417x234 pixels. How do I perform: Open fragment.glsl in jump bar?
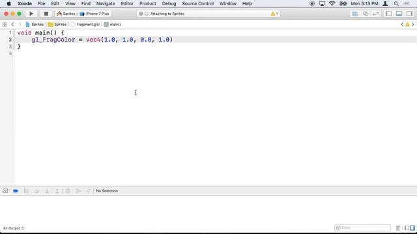(85, 25)
